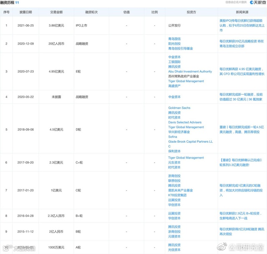
Task: Select the date cell 2020-07-23
Action: 26,71
